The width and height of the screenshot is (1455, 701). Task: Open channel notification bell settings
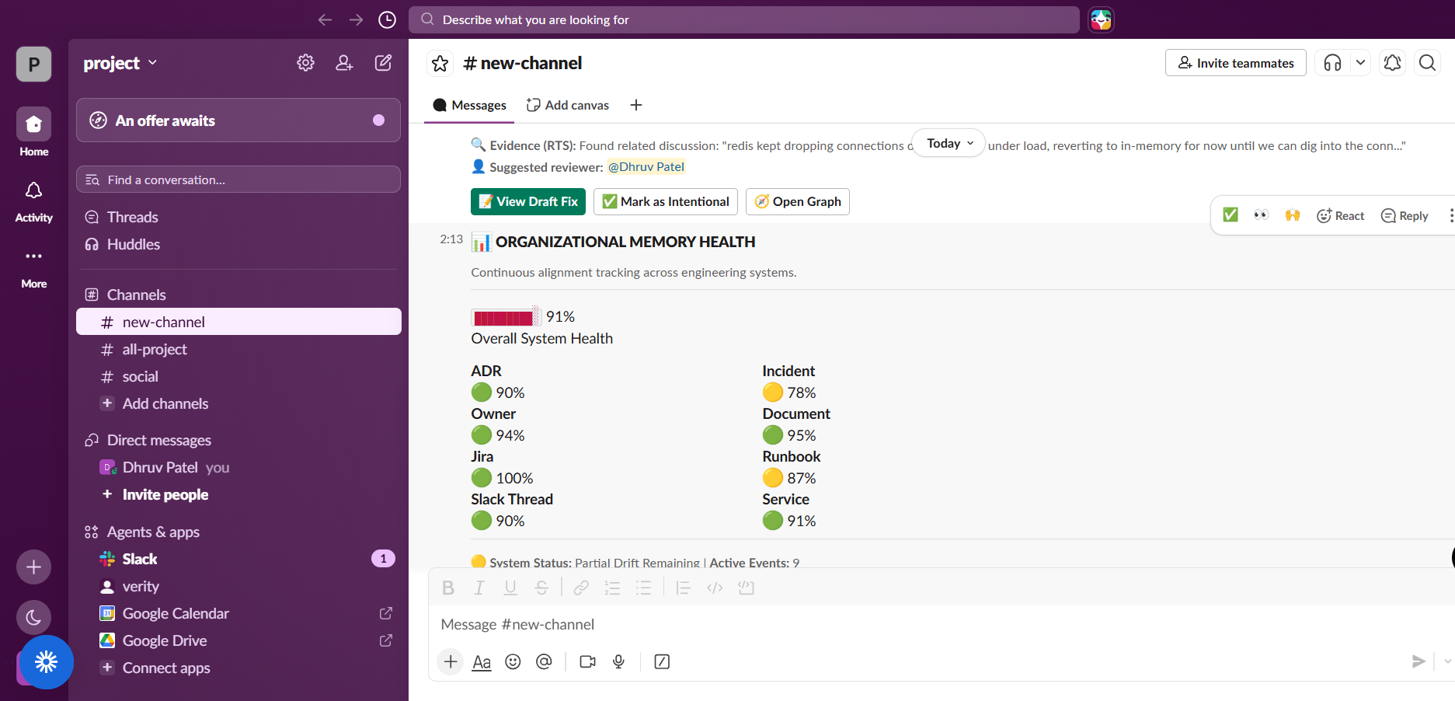(x=1392, y=63)
